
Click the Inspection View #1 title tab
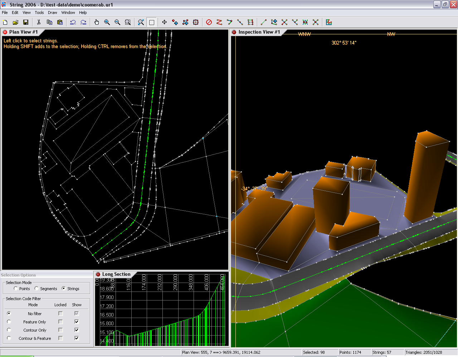coord(259,32)
